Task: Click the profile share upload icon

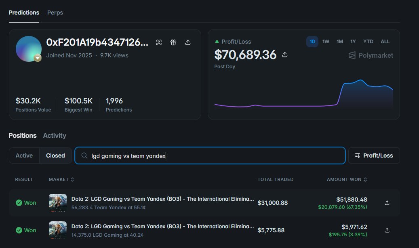Action: [x=188, y=42]
